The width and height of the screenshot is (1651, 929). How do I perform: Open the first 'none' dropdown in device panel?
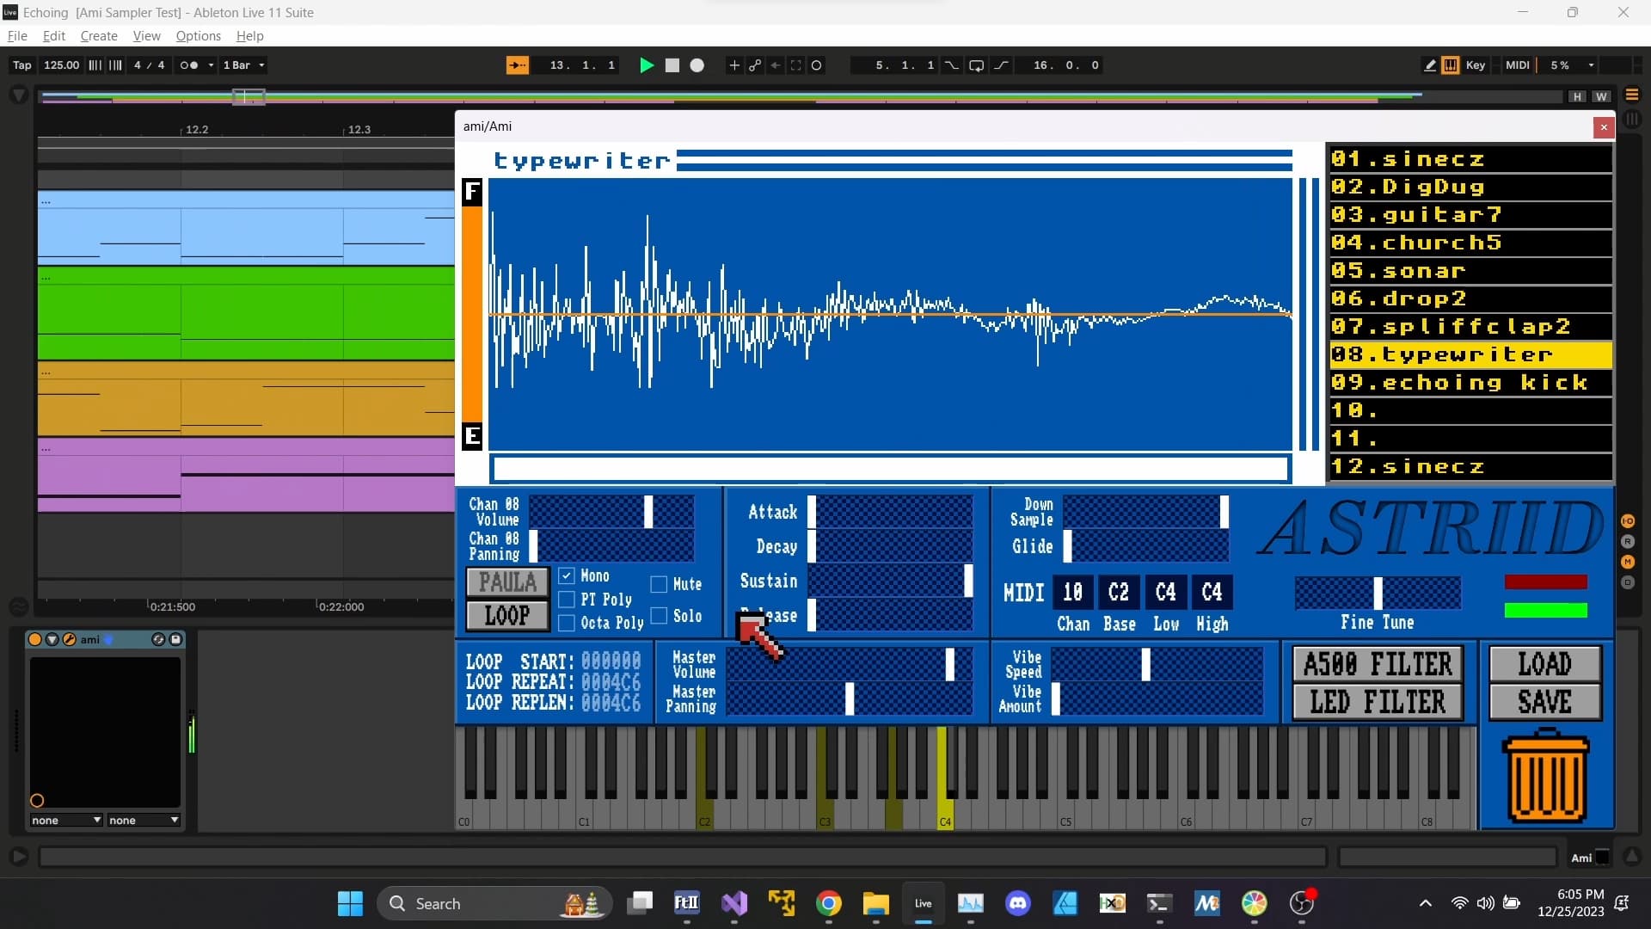[65, 821]
